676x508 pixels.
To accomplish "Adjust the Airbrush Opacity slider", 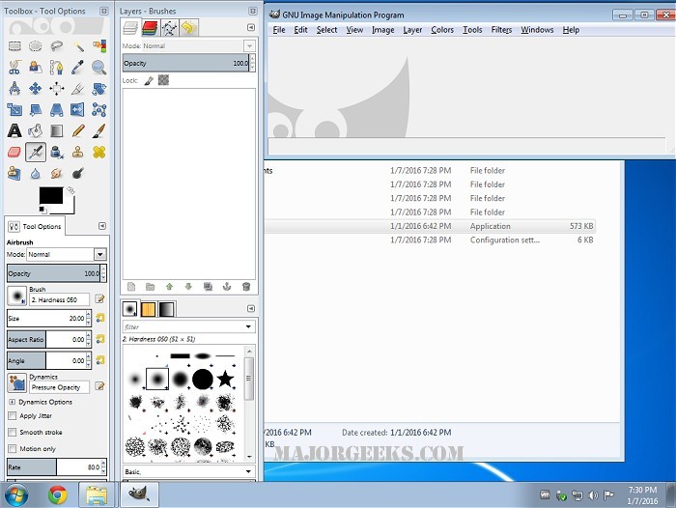I will coord(53,273).
